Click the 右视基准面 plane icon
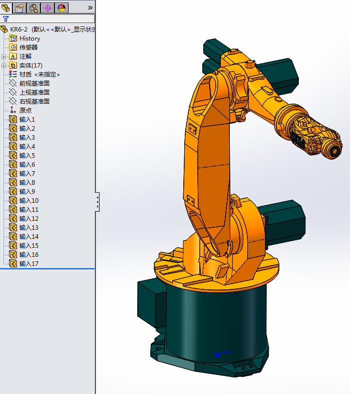Image resolution: width=350 pixels, height=394 pixels. (13, 101)
